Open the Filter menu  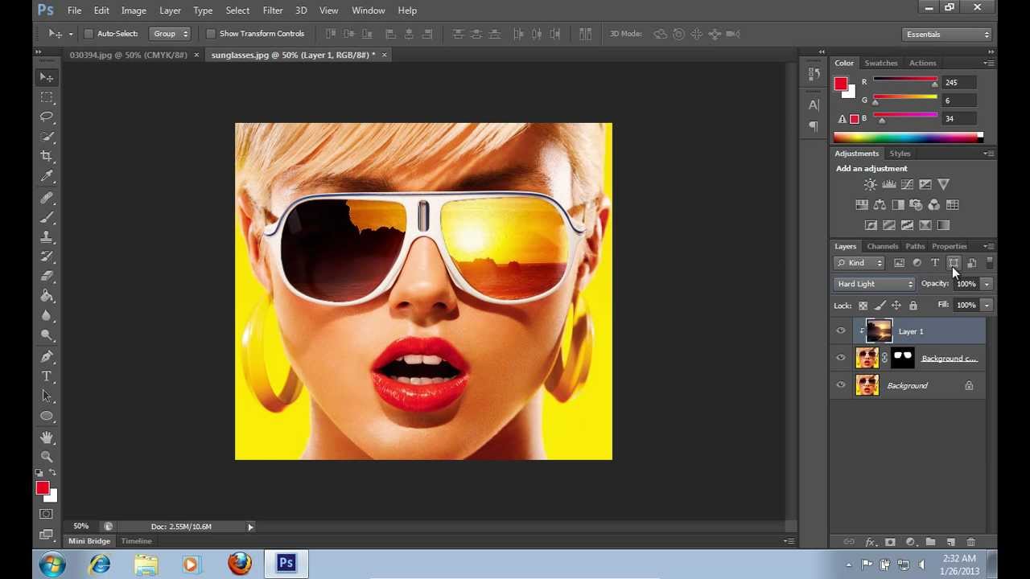273,10
